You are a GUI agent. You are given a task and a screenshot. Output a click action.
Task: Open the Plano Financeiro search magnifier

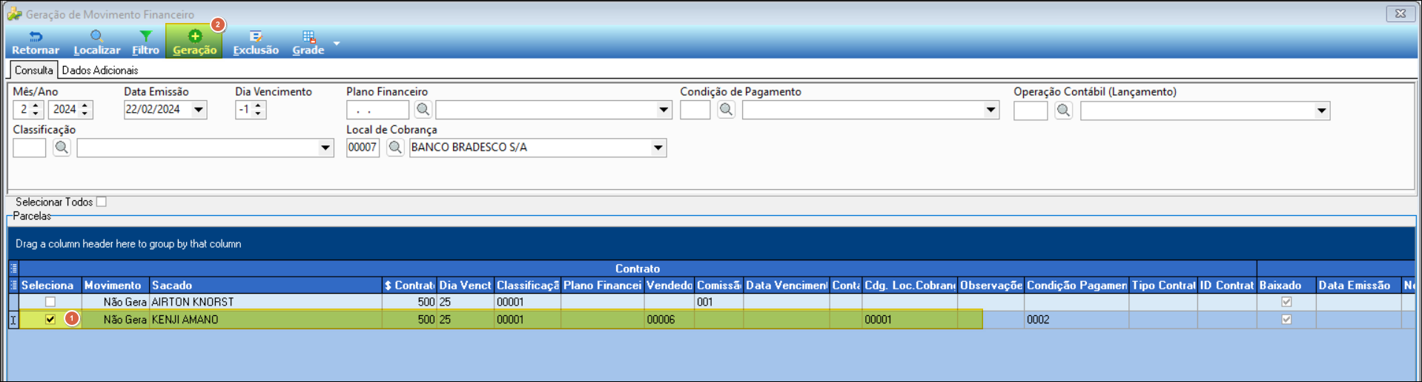point(423,110)
